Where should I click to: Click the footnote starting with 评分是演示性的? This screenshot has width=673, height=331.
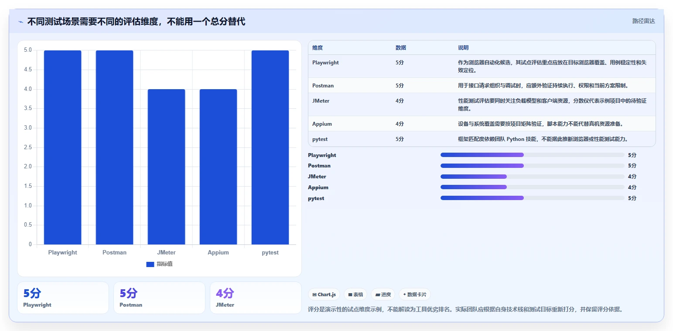(465, 310)
